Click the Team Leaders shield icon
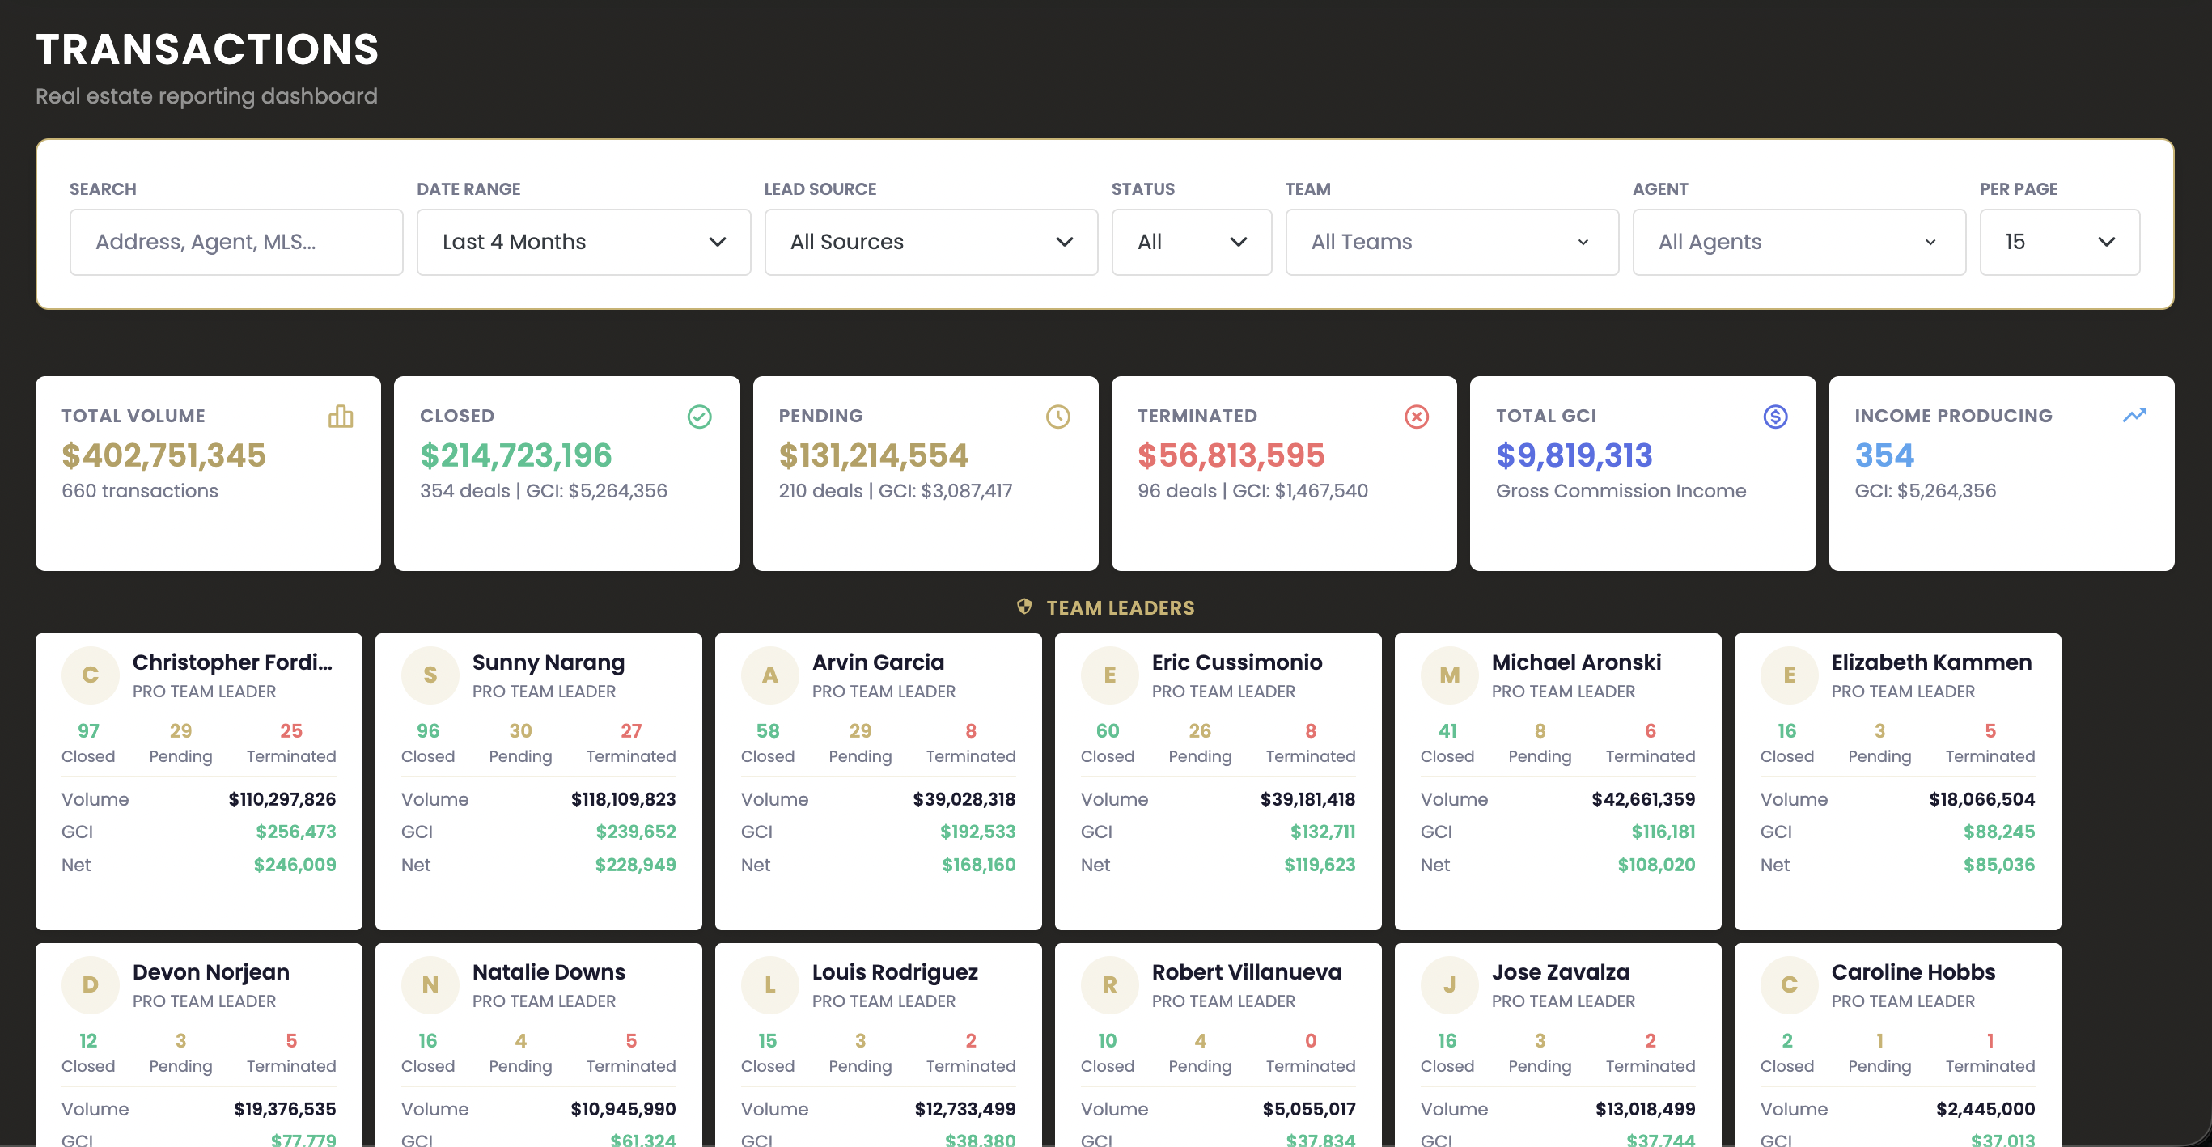 click(1023, 607)
